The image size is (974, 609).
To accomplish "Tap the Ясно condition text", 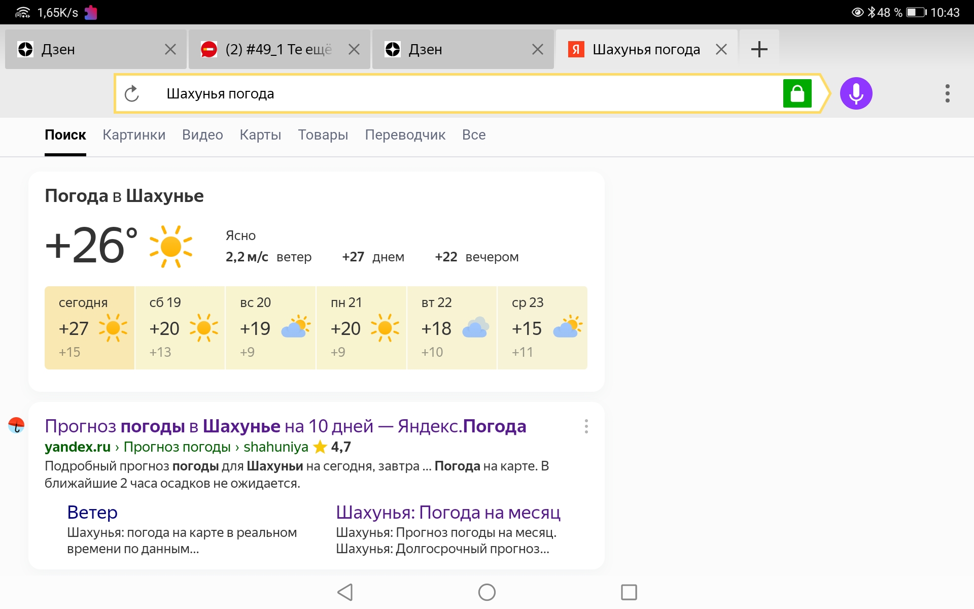I will (240, 235).
